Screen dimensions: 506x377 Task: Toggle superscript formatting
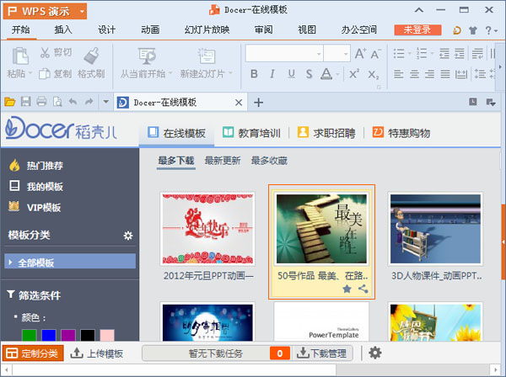(354, 74)
